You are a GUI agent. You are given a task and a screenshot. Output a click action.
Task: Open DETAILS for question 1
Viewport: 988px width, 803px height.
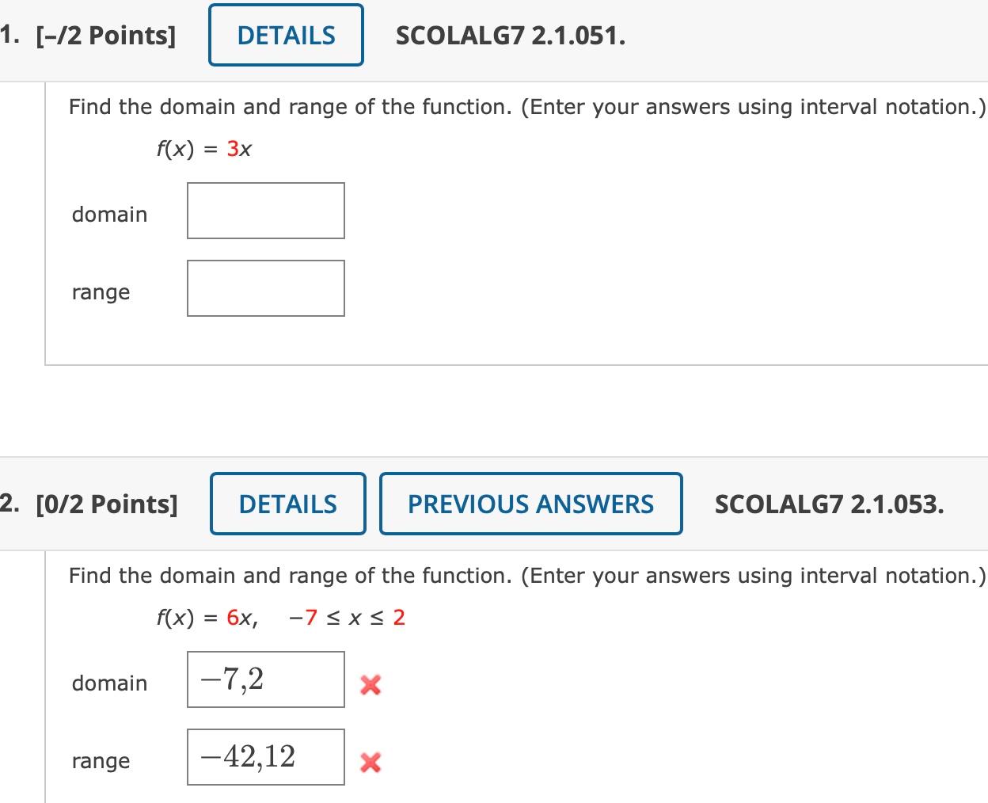[285, 35]
